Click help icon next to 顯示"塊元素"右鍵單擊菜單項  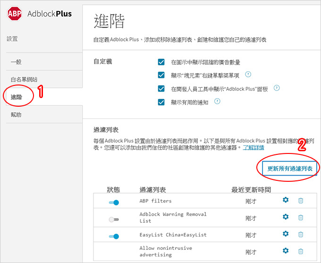248,74
